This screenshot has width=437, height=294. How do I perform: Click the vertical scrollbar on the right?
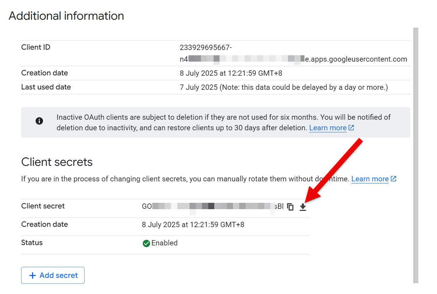[x=416, y=155]
